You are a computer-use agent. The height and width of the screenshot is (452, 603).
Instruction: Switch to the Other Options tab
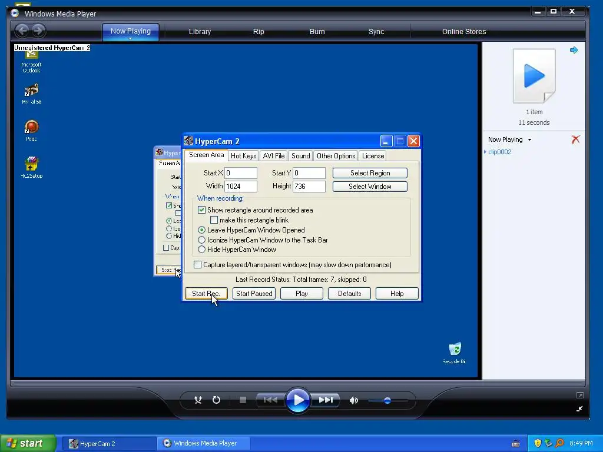click(336, 155)
